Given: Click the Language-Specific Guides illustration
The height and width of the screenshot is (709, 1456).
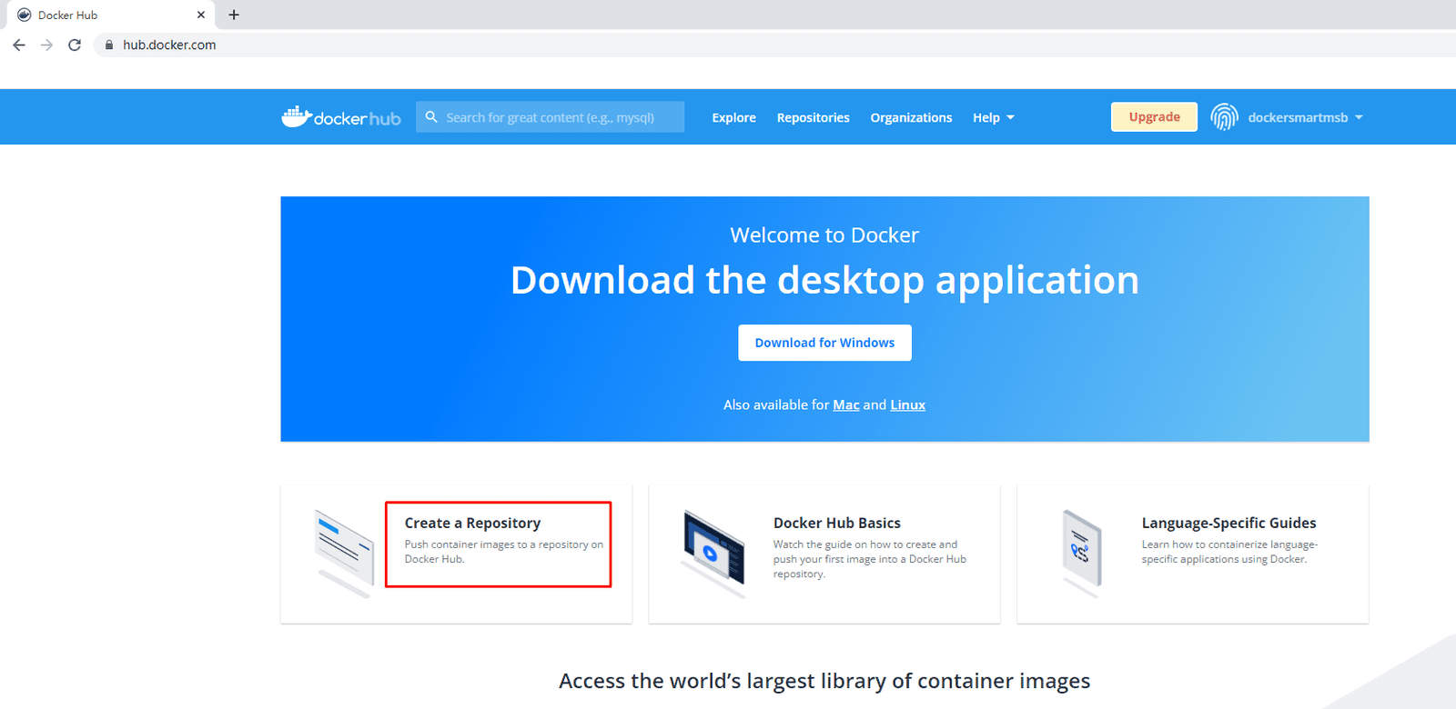Looking at the screenshot, I should point(1081,553).
